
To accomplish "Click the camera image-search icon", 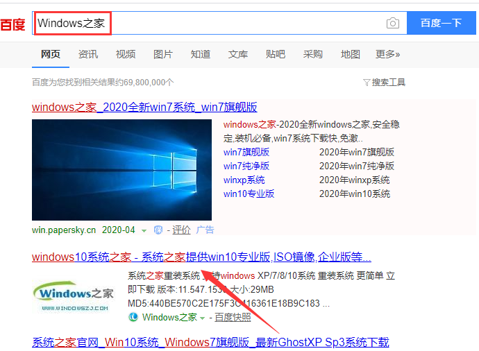I will click(x=393, y=23).
